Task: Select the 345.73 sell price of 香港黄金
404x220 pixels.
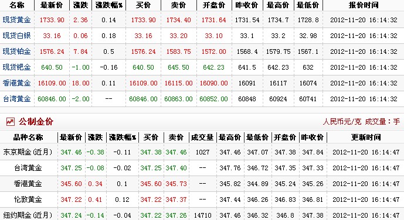Action: click(x=176, y=184)
